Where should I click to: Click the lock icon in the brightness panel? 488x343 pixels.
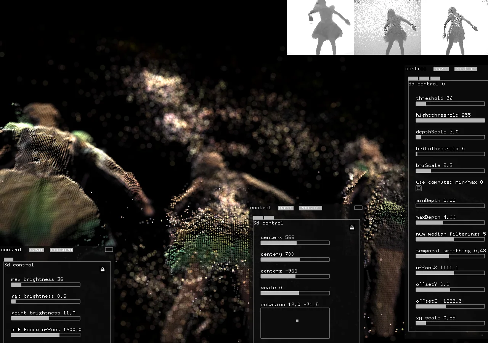pos(102,269)
